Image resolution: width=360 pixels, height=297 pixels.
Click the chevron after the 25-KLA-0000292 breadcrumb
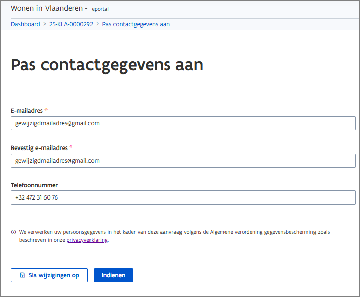(x=98, y=24)
